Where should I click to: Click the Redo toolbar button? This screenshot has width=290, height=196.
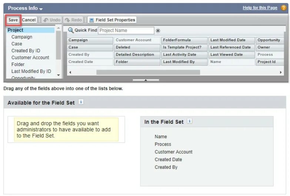[73, 20]
